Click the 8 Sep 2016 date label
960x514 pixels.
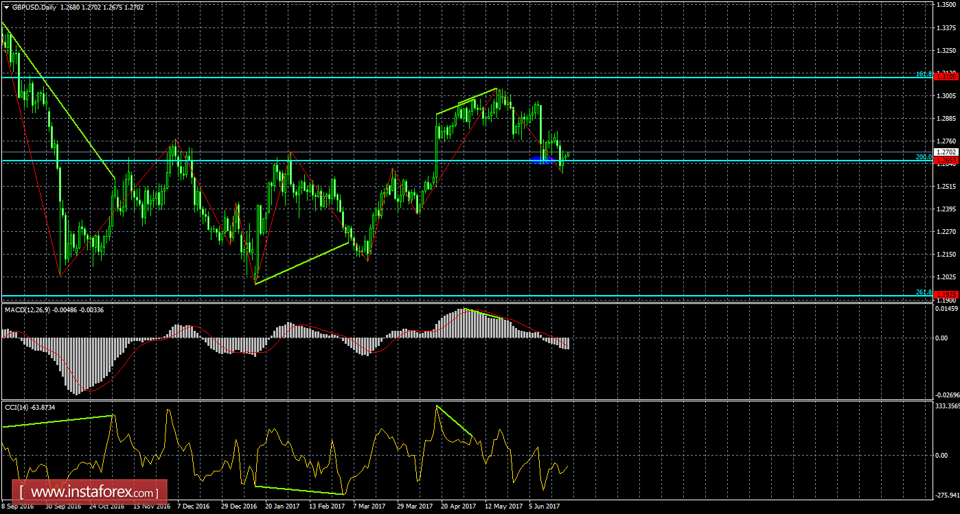pos(19,506)
